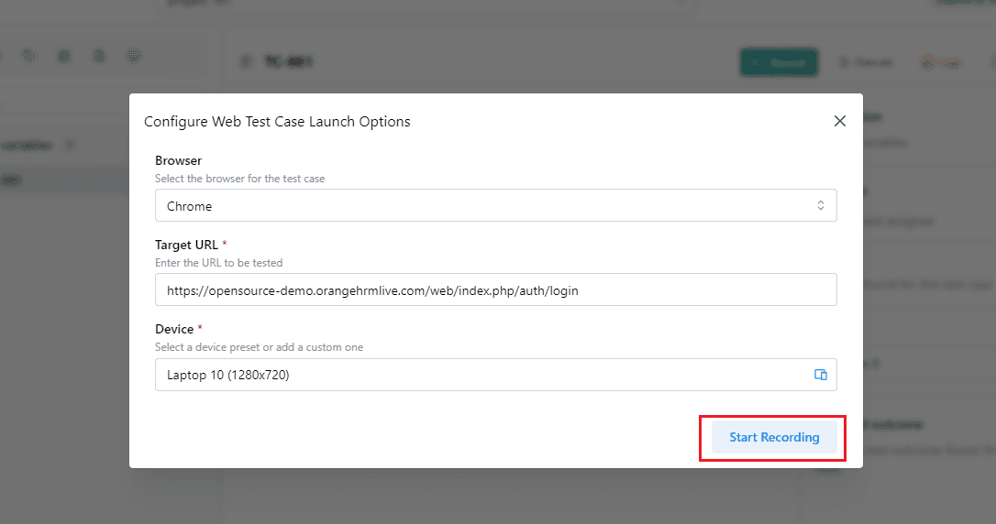Open the Device preset selector showing Laptop 10
Screen dimensions: 996x524
point(495,375)
